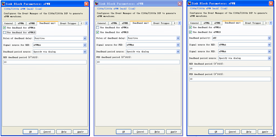Select the ePWMA tab in the right dialog
Viewport: 276px width, 137px height.
[206, 23]
